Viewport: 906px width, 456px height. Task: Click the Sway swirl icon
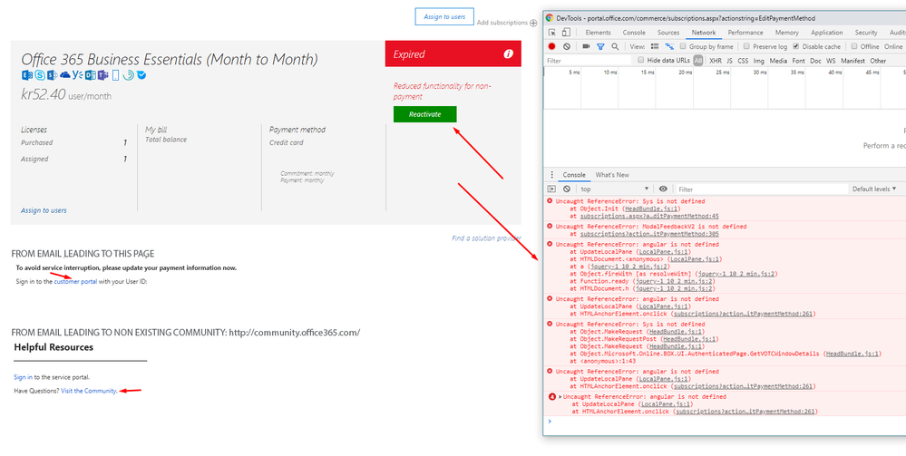(128, 75)
